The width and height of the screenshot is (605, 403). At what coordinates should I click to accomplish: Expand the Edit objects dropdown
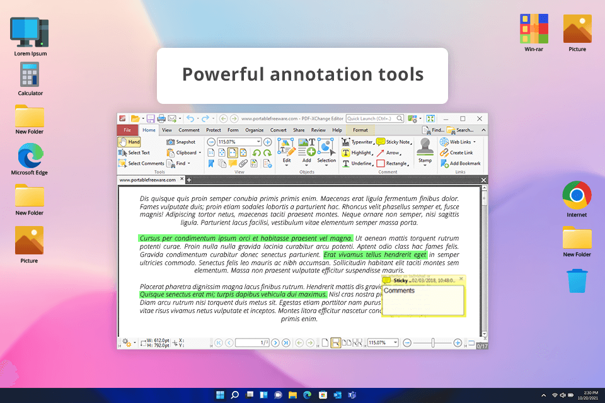coord(287,166)
